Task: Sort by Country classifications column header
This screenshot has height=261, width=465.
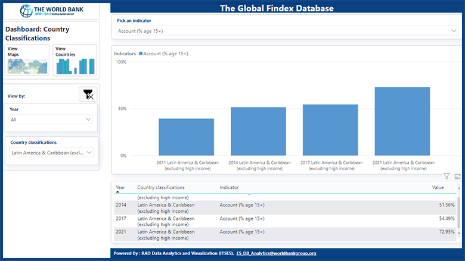Action: point(161,187)
